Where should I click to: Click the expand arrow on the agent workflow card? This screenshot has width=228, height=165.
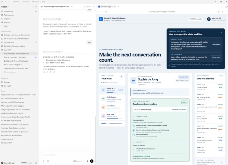click(x=221, y=33)
